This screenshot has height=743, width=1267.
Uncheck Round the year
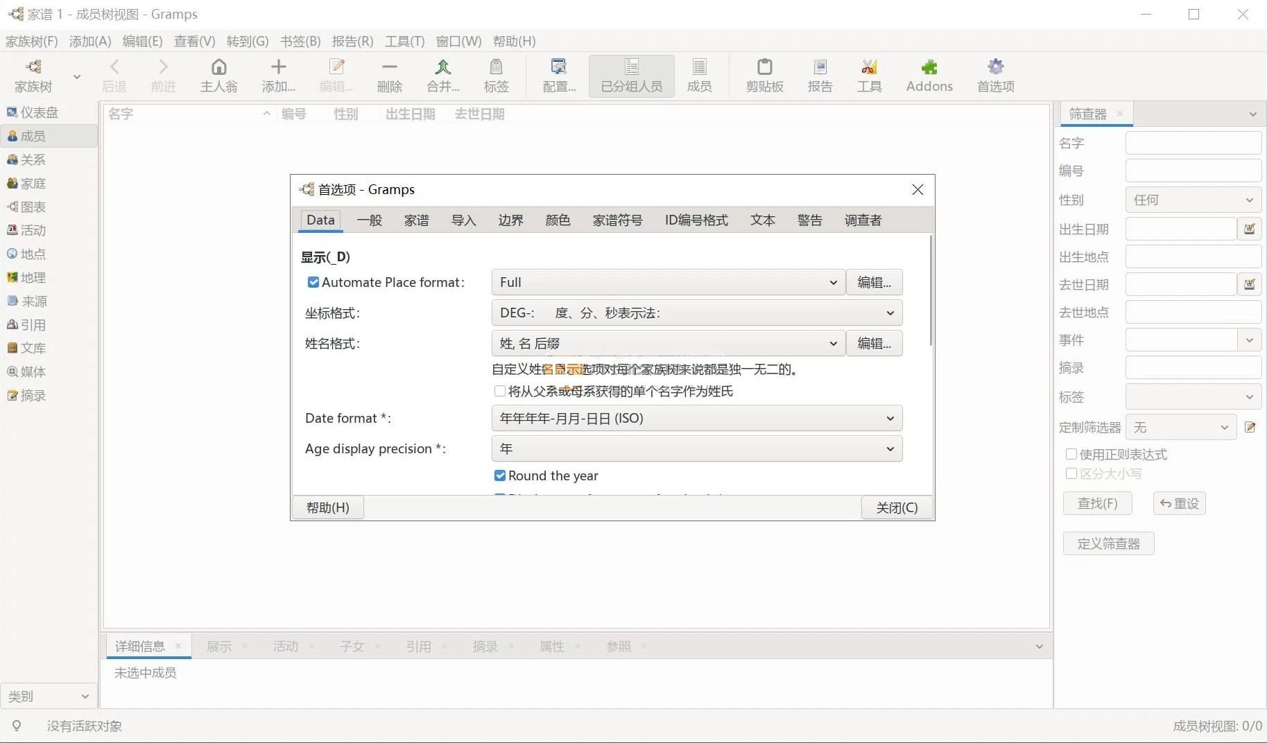[499, 475]
